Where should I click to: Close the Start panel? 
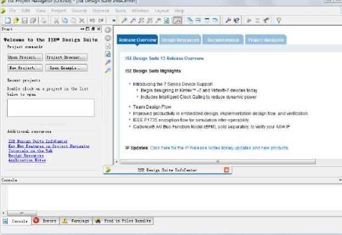(99, 29)
